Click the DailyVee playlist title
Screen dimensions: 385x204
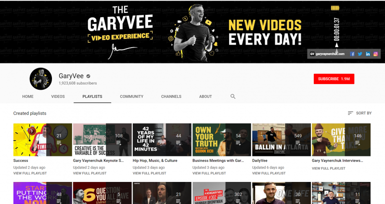pos(260,161)
